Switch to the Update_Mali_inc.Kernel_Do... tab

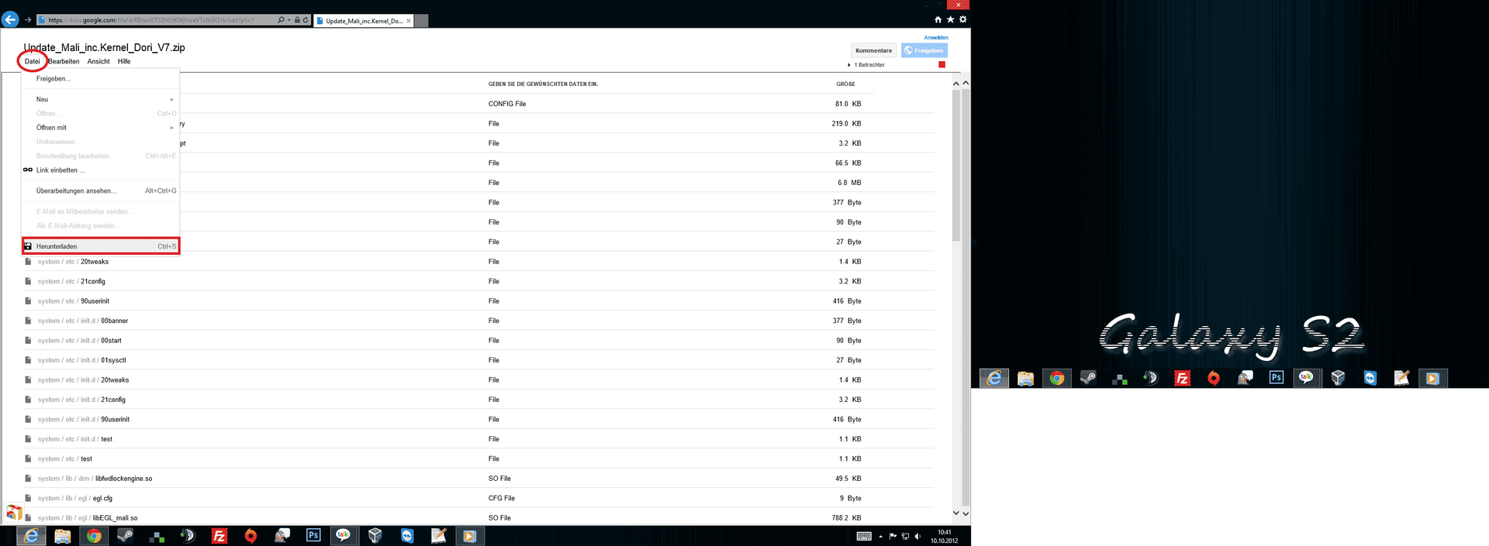coord(364,21)
